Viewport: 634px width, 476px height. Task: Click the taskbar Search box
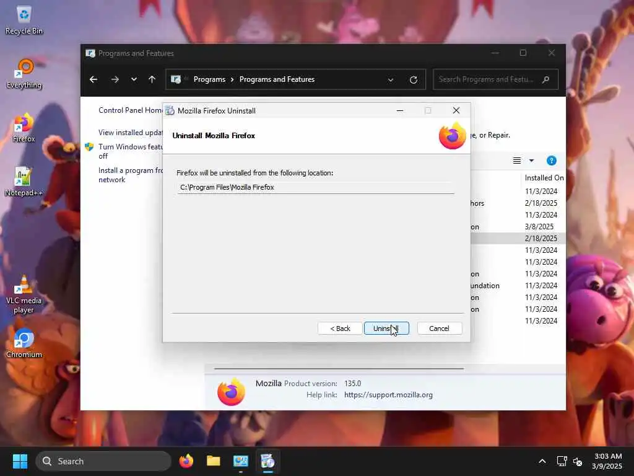103,461
